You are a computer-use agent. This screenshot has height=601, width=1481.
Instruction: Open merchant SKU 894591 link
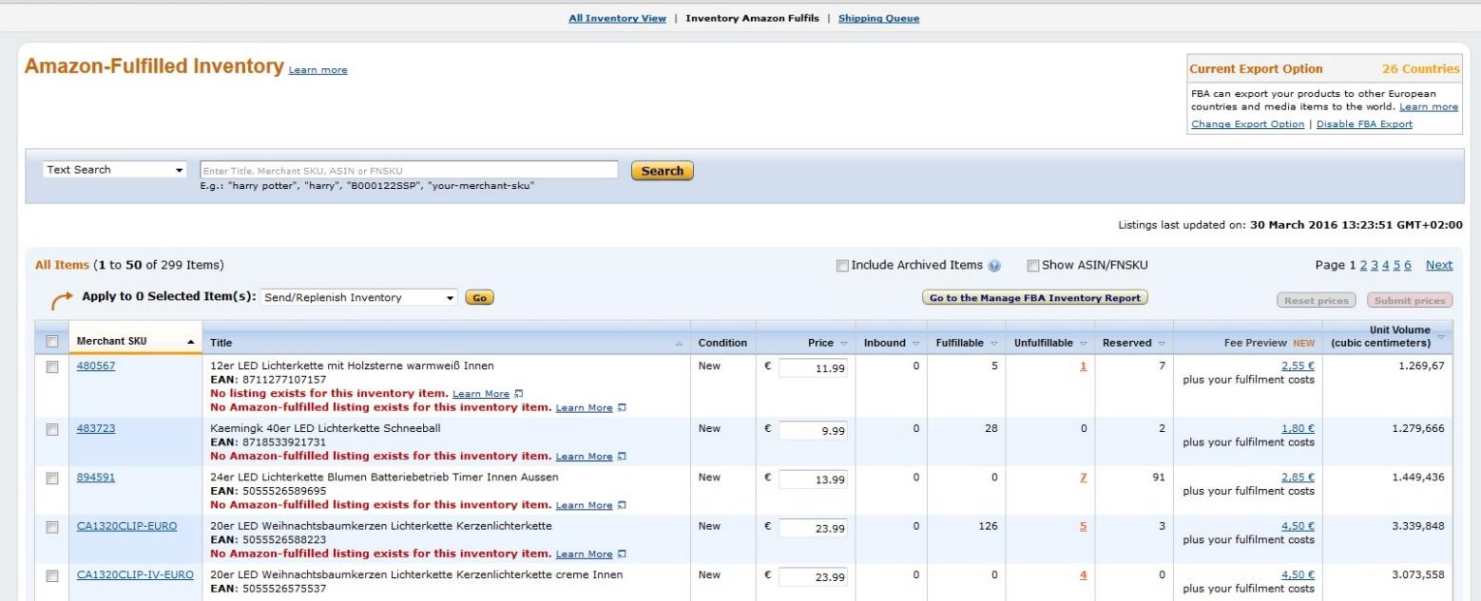pyautogui.click(x=96, y=477)
